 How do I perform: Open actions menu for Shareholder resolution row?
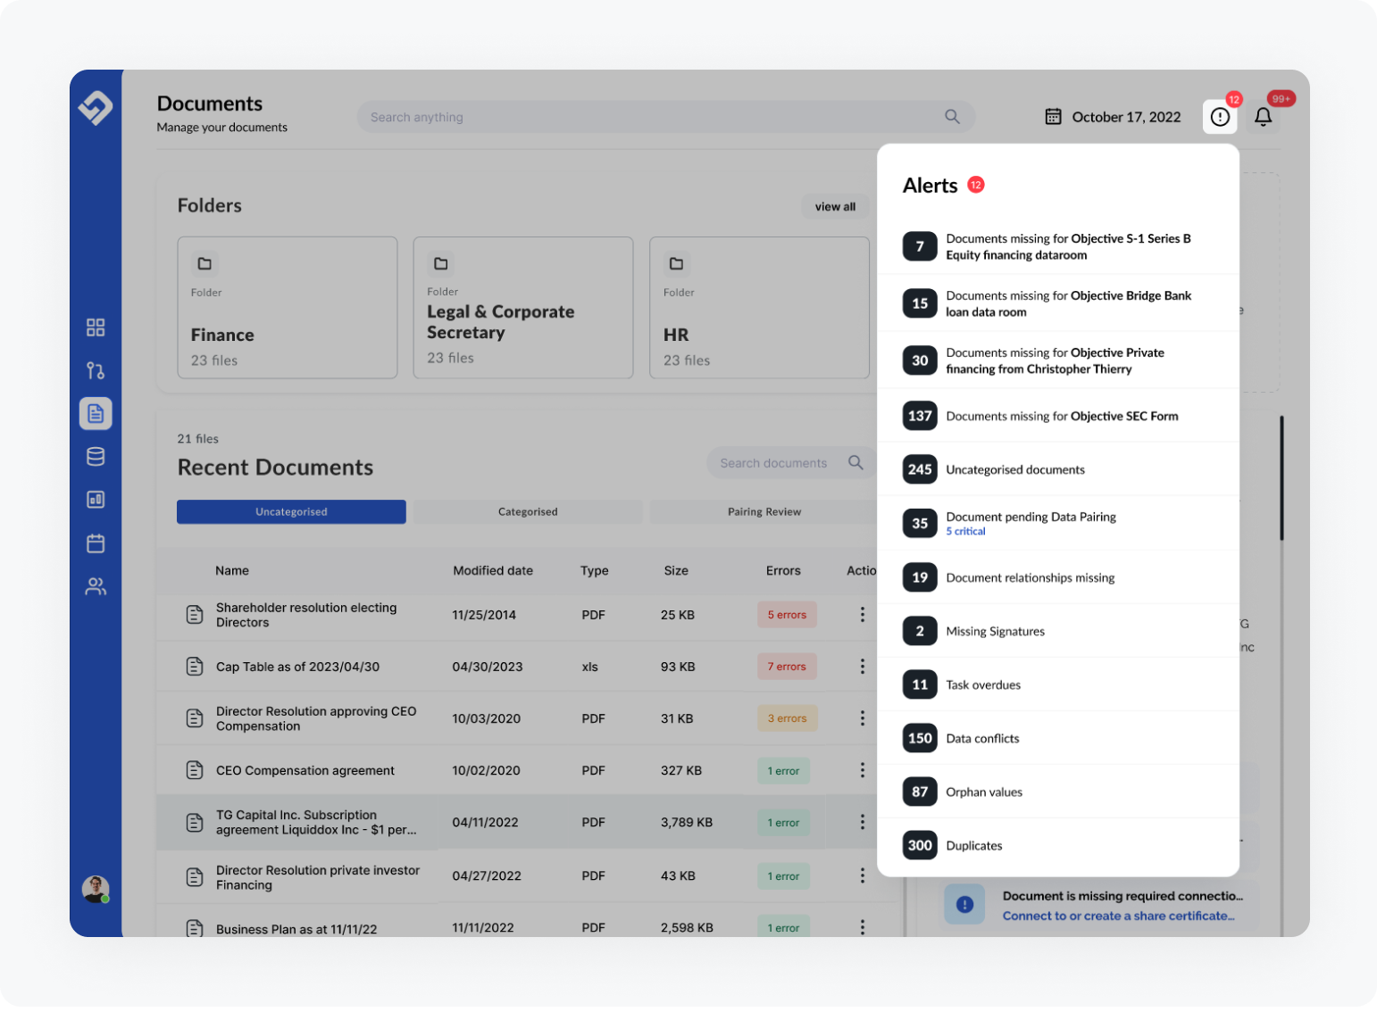862,615
